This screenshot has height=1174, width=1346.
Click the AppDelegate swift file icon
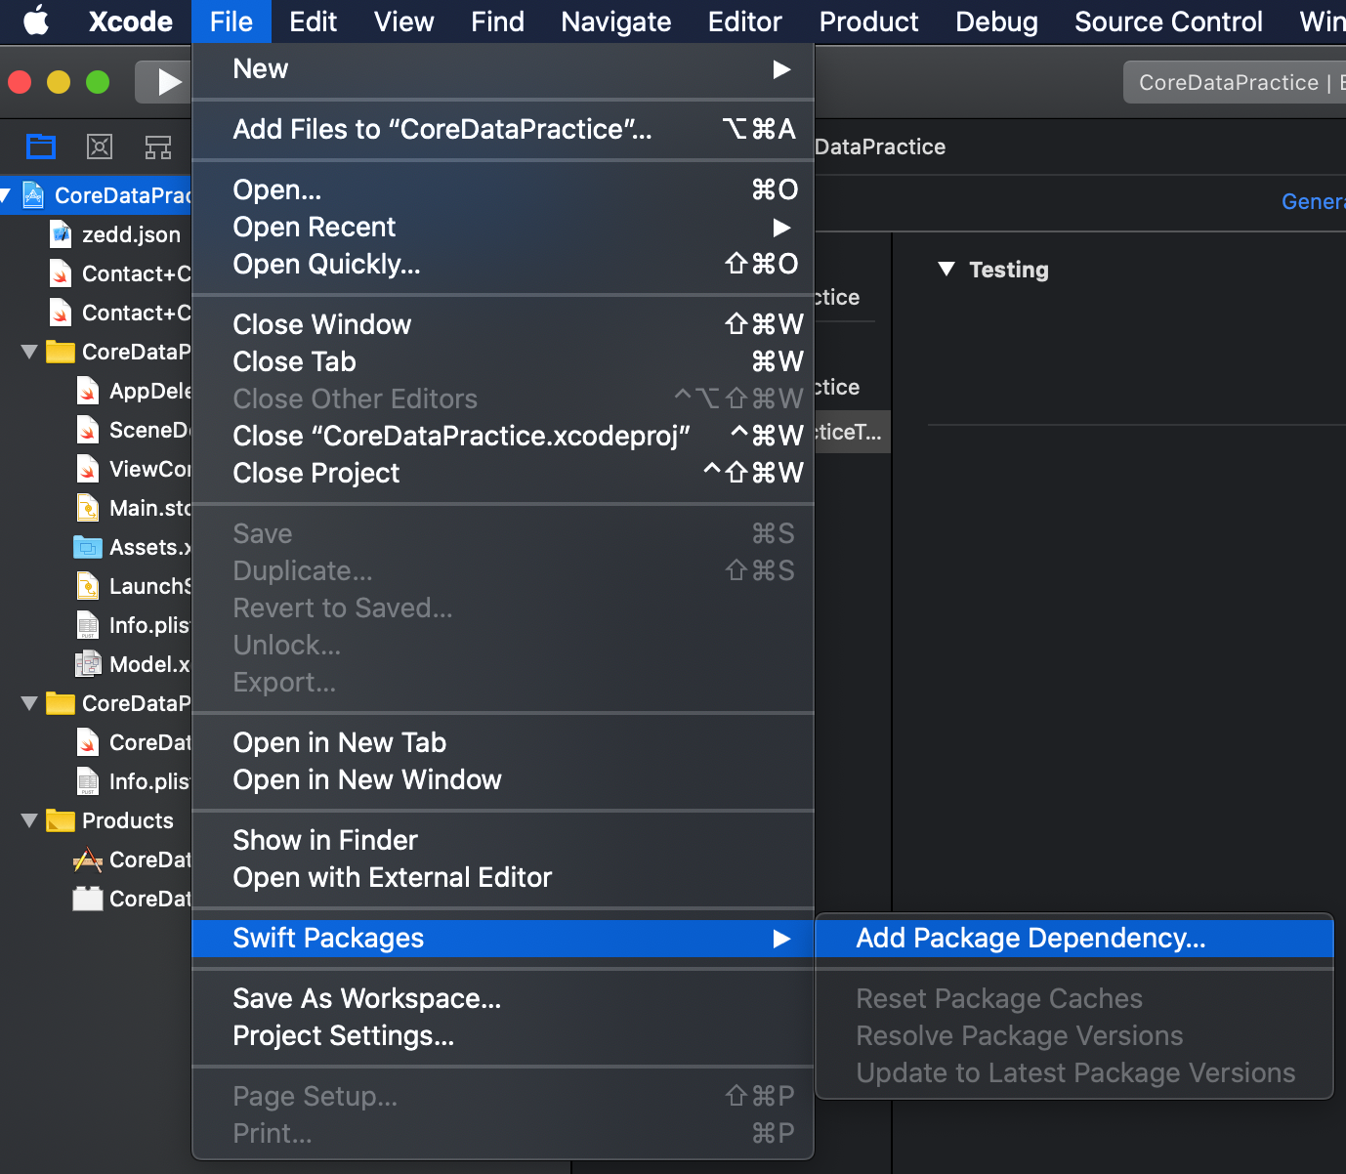[88, 391]
